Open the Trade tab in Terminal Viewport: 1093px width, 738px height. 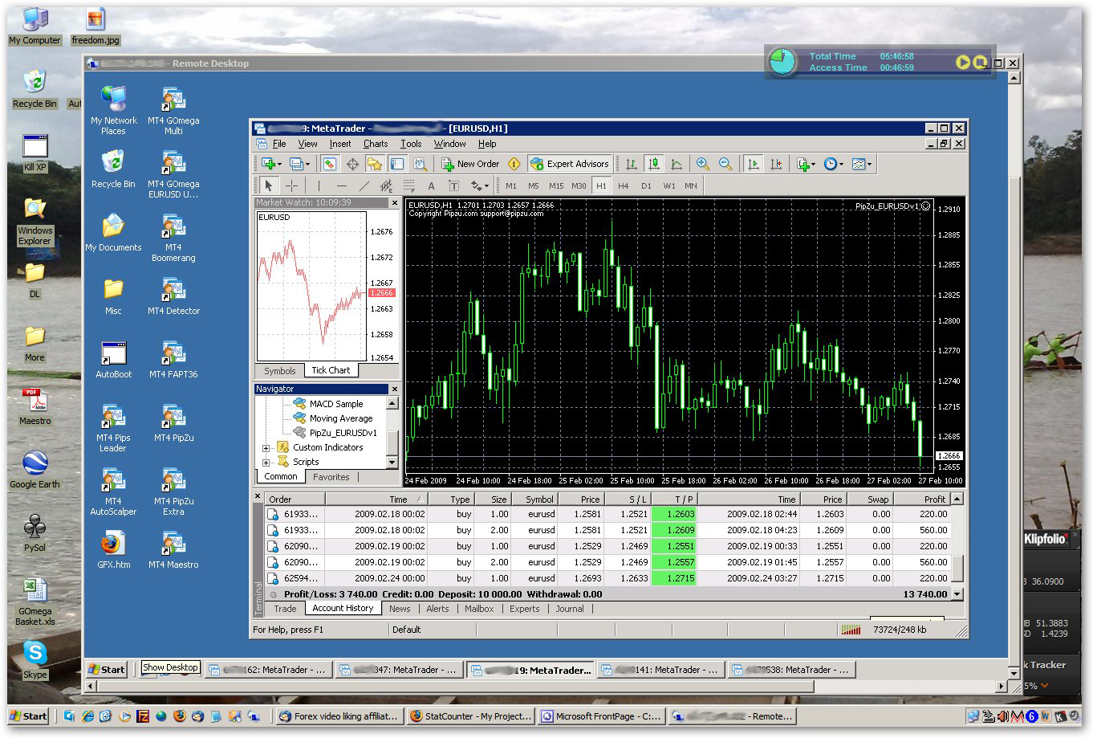285,609
